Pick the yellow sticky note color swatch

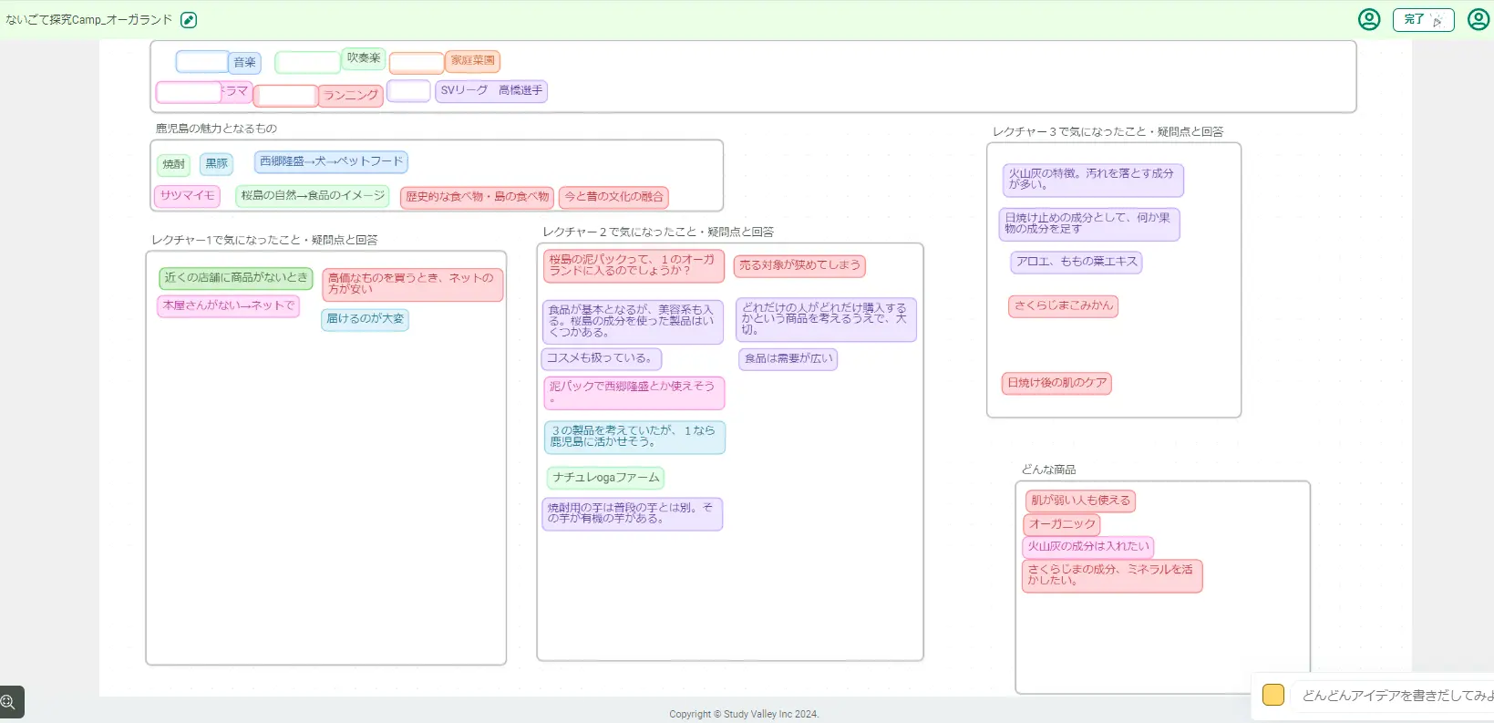coord(1273,695)
